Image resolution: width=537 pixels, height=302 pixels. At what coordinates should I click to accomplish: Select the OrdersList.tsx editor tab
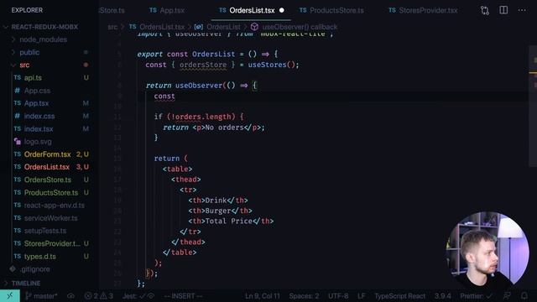point(252,10)
